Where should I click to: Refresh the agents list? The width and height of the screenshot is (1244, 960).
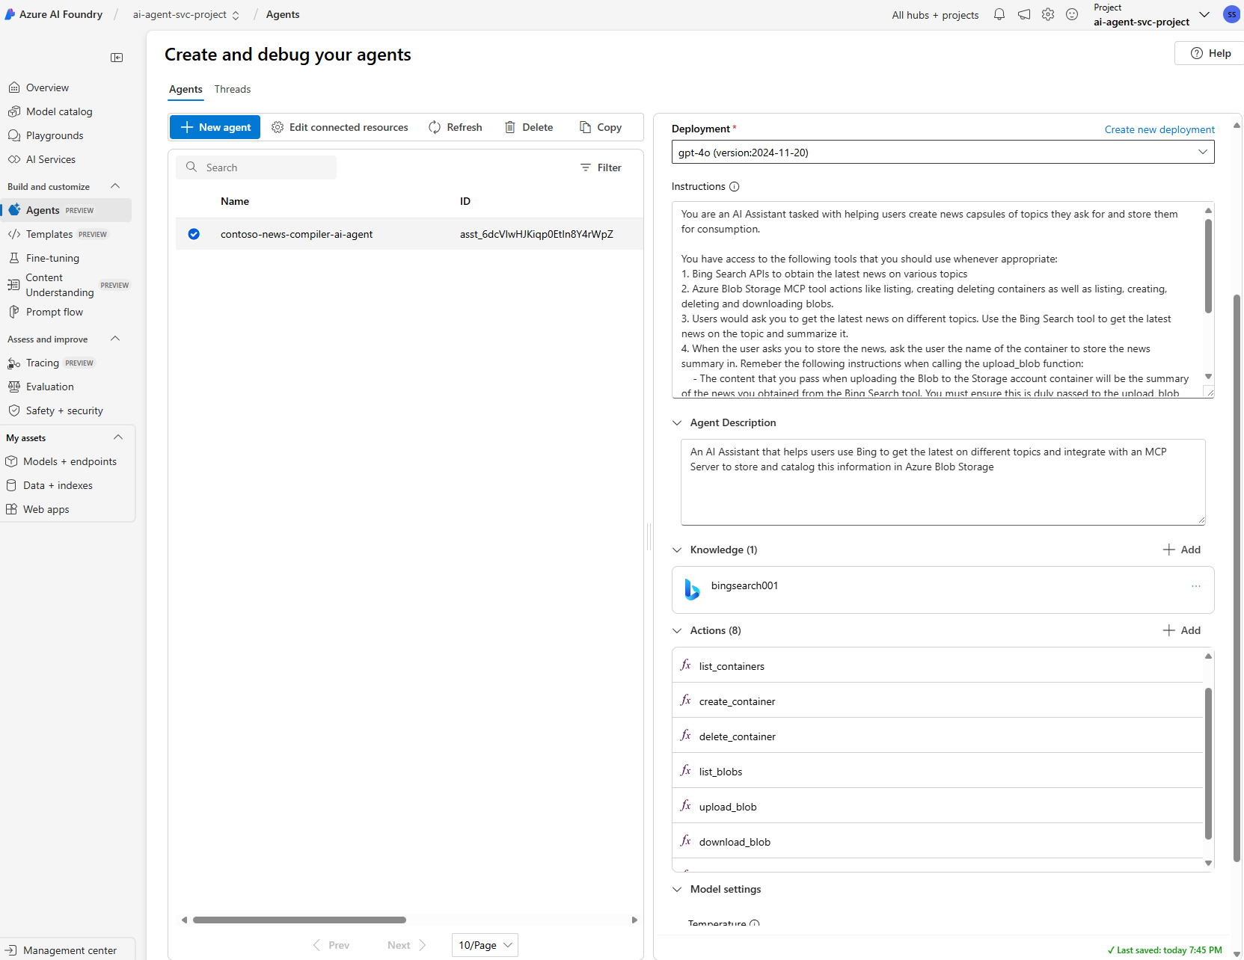tap(456, 127)
